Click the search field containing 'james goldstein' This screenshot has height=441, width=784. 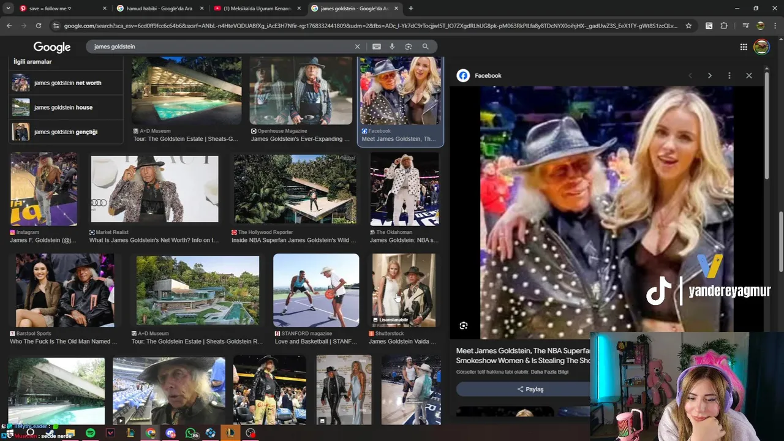point(221,47)
